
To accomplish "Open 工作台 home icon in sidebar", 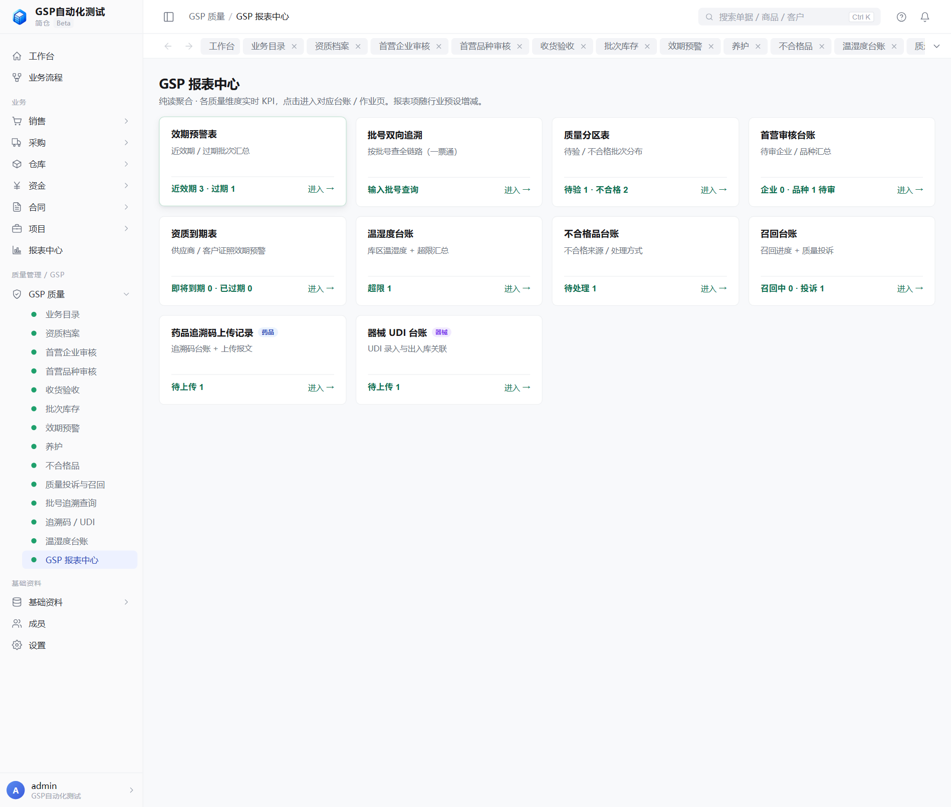I will click(x=17, y=56).
